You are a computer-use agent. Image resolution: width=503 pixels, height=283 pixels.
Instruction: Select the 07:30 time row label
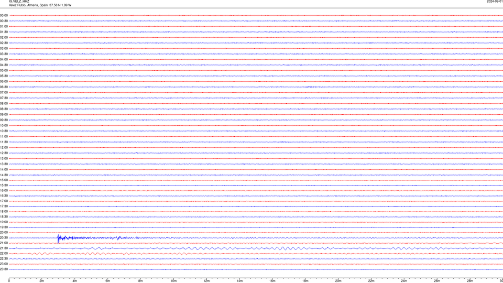tap(4, 98)
